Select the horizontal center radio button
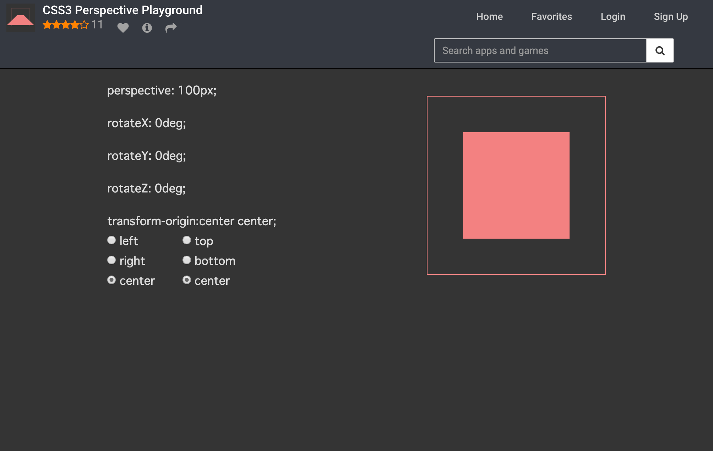713x451 pixels. (x=111, y=280)
